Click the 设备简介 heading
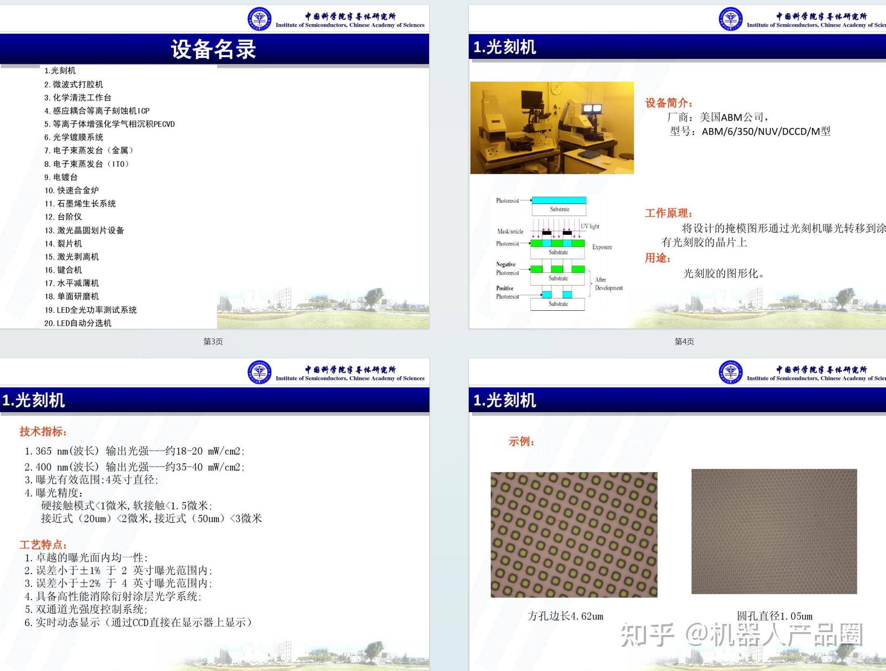The height and width of the screenshot is (671, 886). (669, 103)
